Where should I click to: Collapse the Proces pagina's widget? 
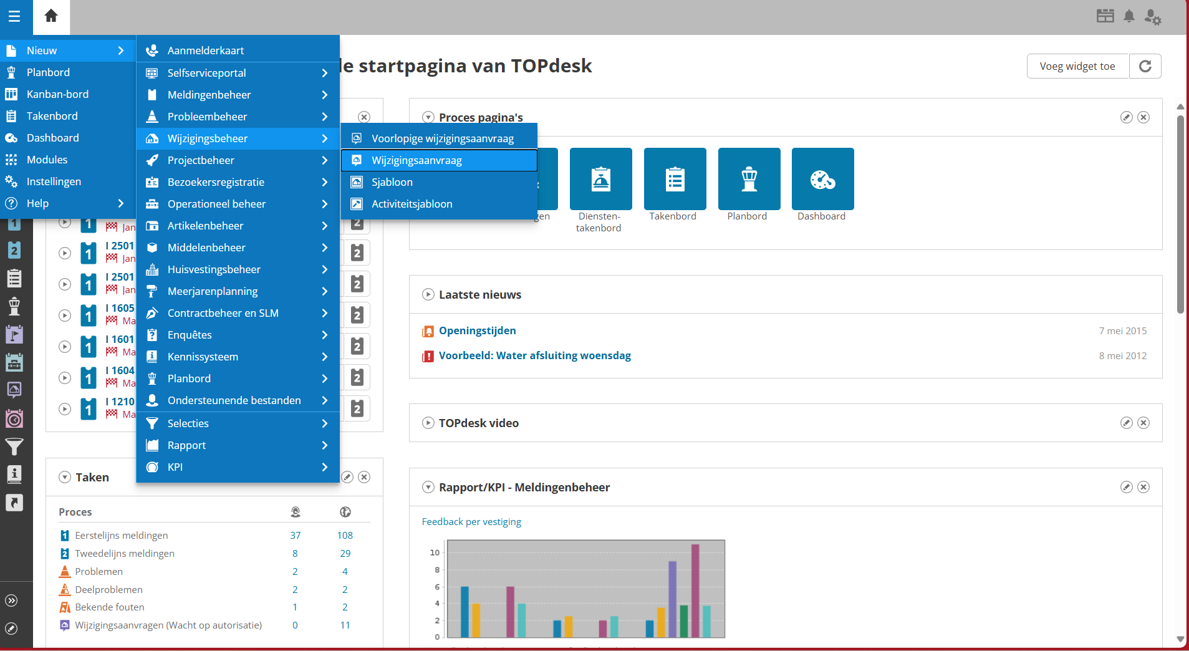(x=428, y=117)
